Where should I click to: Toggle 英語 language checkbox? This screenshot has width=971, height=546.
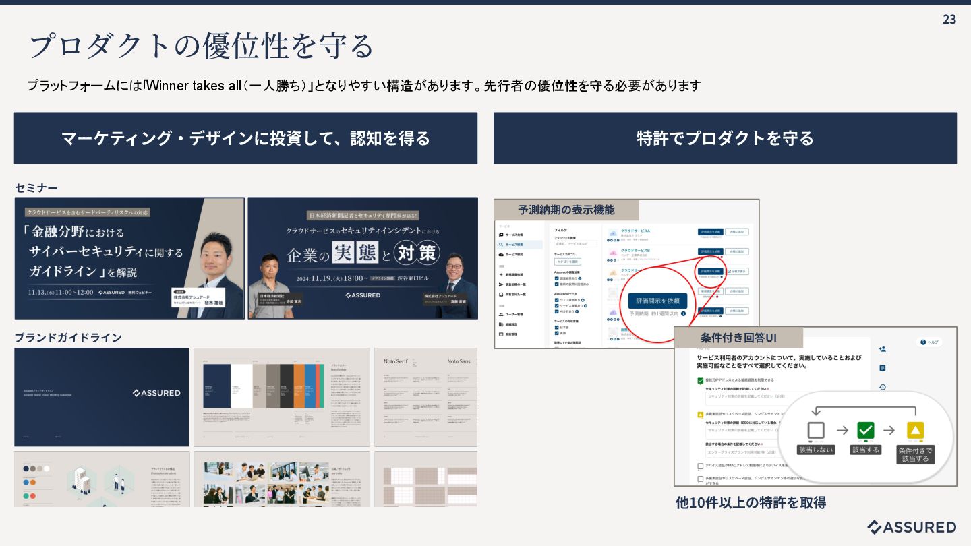[x=557, y=333]
